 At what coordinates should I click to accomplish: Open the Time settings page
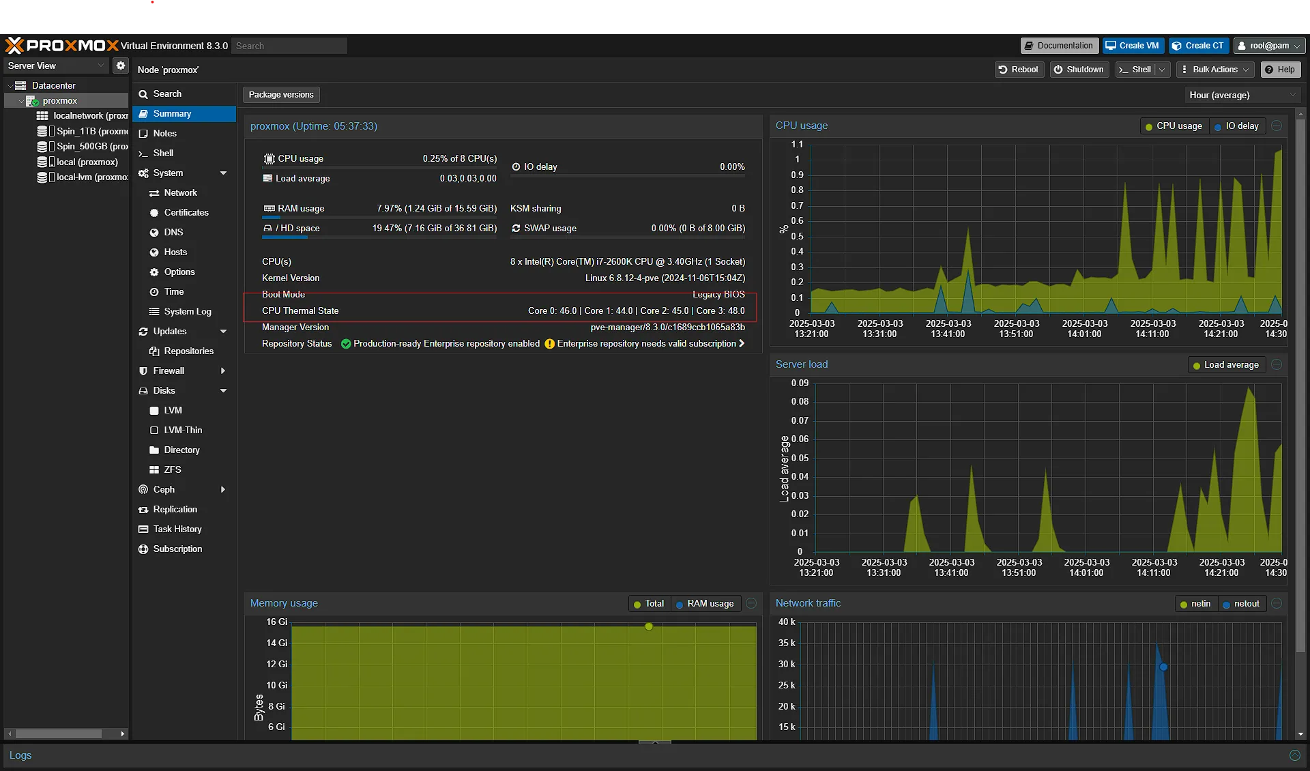pyautogui.click(x=173, y=292)
